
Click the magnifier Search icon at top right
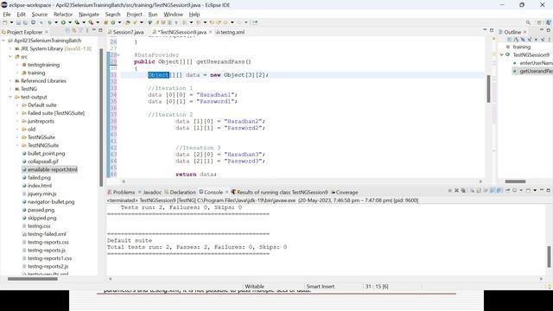(528, 22)
